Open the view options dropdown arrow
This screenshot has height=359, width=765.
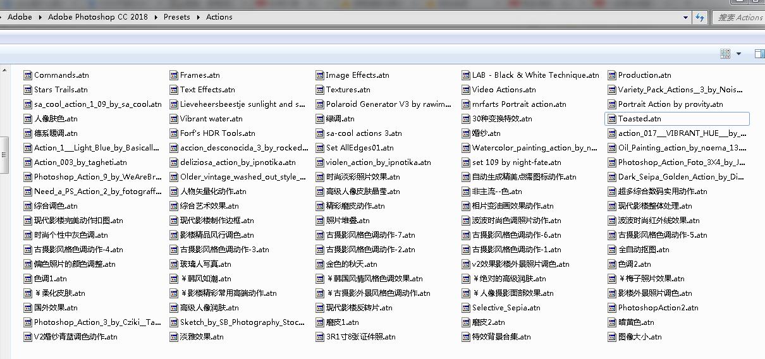(x=738, y=54)
